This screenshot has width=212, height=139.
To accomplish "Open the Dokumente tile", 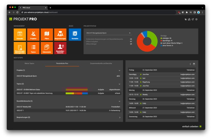I will pyautogui.click(x=47, y=48).
